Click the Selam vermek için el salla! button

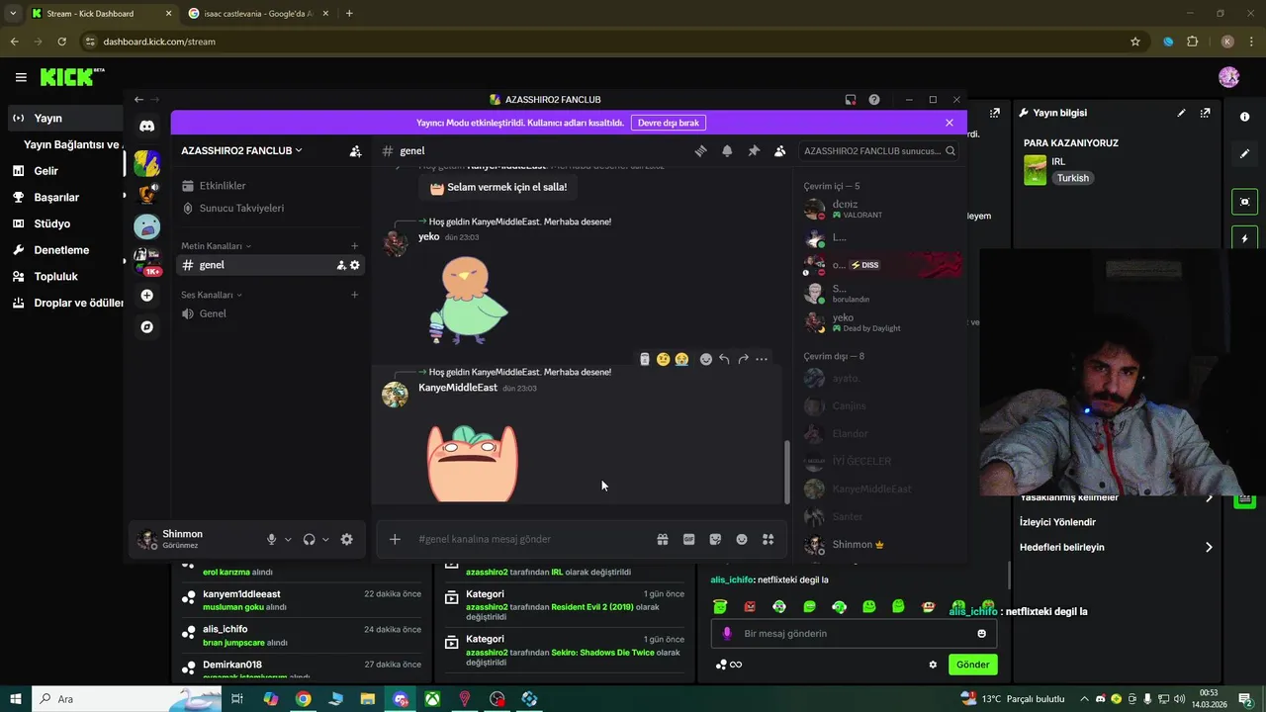498,187
